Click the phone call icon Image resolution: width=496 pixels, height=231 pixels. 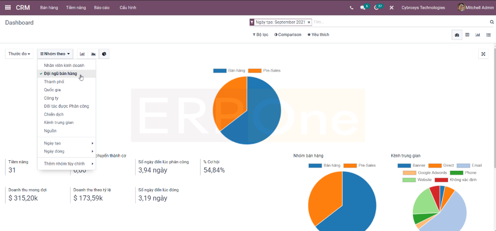point(351,8)
